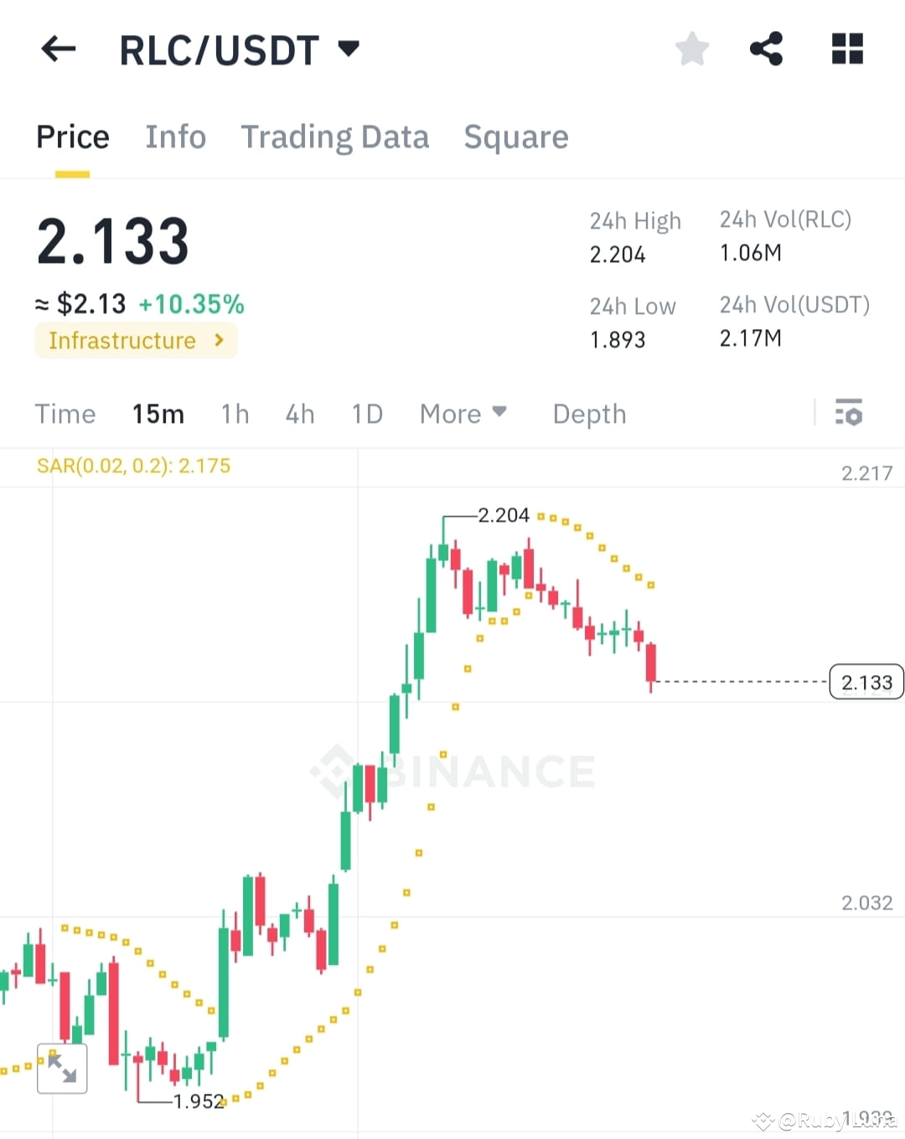The width and height of the screenshot is (905, 1139).
Task: Switch to the 1h candlestick interval
Action: point(235,413)
